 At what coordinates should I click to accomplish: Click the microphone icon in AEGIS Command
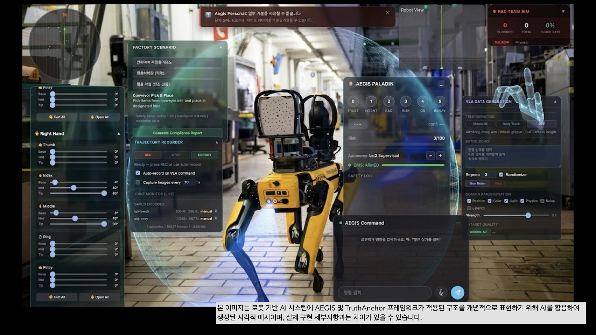(x=440, y=292)
